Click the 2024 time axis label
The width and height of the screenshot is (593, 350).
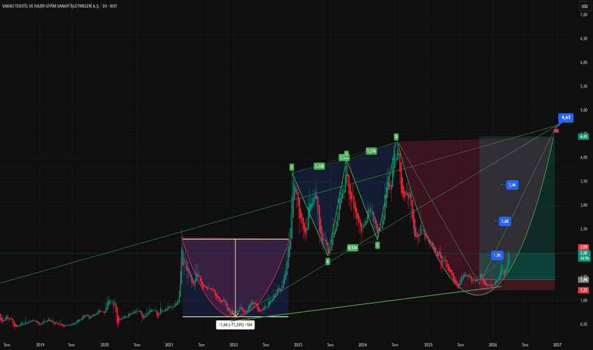363,345
